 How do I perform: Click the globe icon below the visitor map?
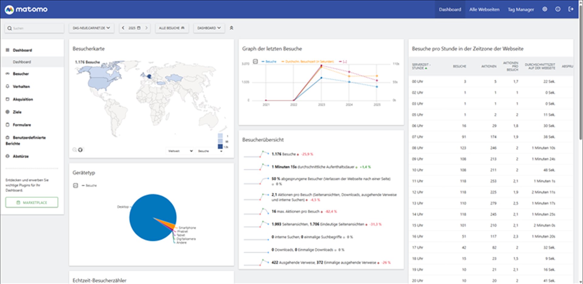80,150
